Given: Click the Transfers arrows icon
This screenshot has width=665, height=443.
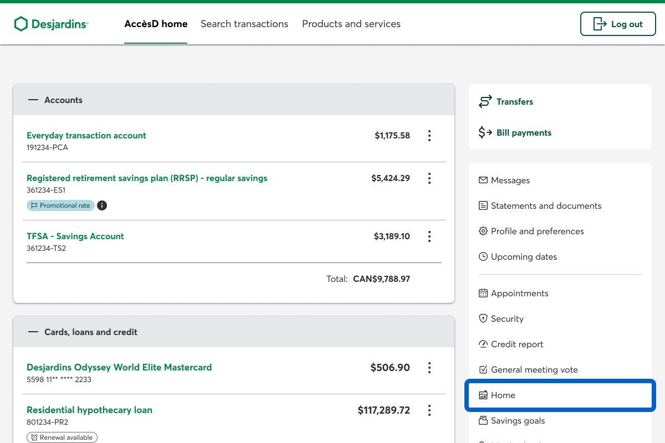Looking at the screenshot, I should (485, 102).
